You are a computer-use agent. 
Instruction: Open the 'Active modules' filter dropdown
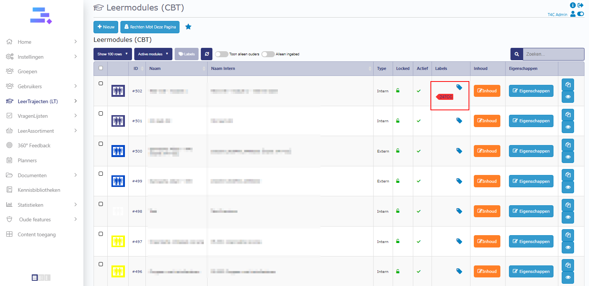tap(153, 54)
